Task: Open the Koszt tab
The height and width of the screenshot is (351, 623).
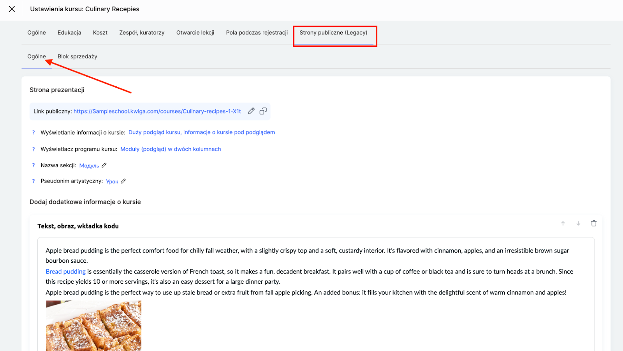Action: 100,33
